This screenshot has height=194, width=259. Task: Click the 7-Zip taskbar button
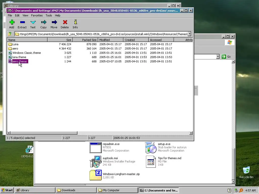[159, 190]
